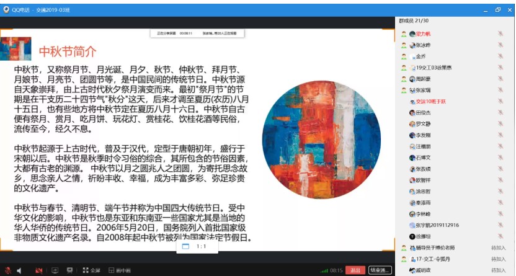516x276 pixels.
Task: Click the 结束通... button
Action: pyautogui.click(x=380, y=270)
